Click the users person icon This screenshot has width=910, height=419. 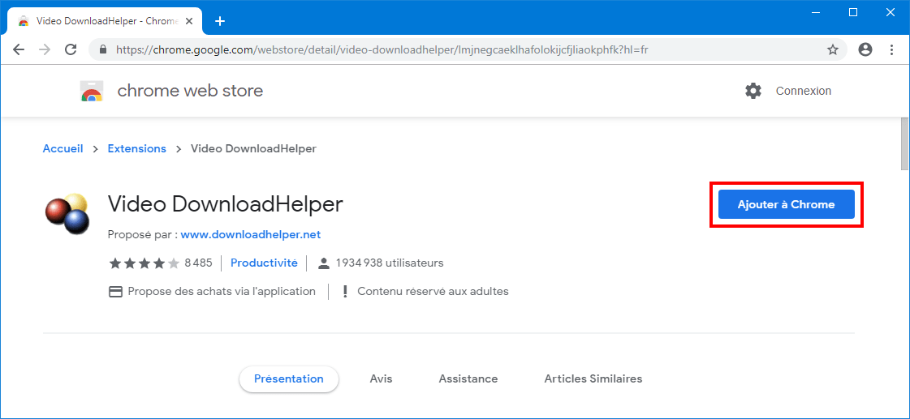pyautogui.click(x=324, y=263)
